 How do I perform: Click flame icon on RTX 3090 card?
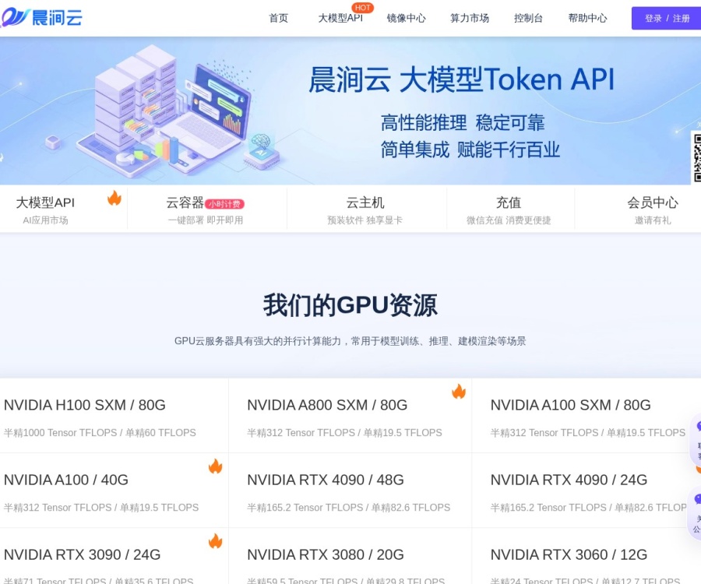pos(216,541)
